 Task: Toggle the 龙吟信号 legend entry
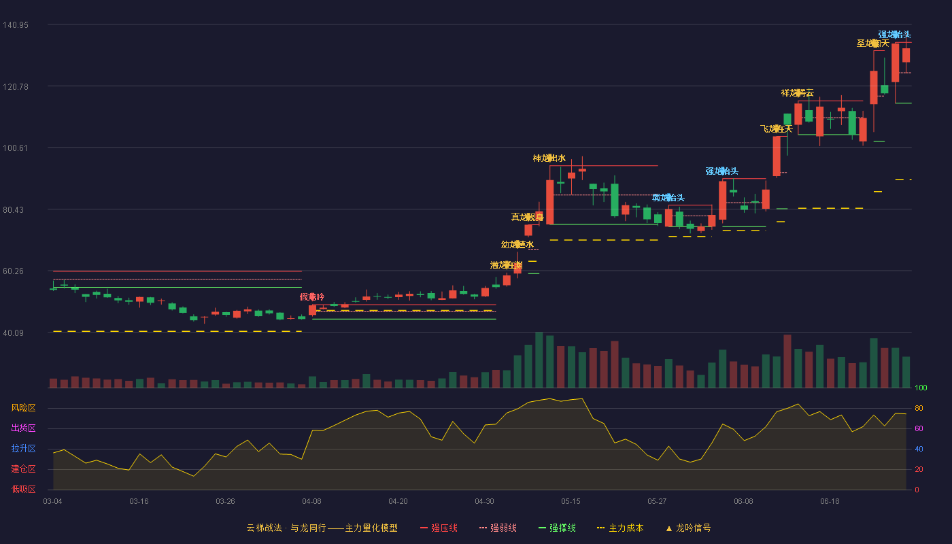point(688,528)
